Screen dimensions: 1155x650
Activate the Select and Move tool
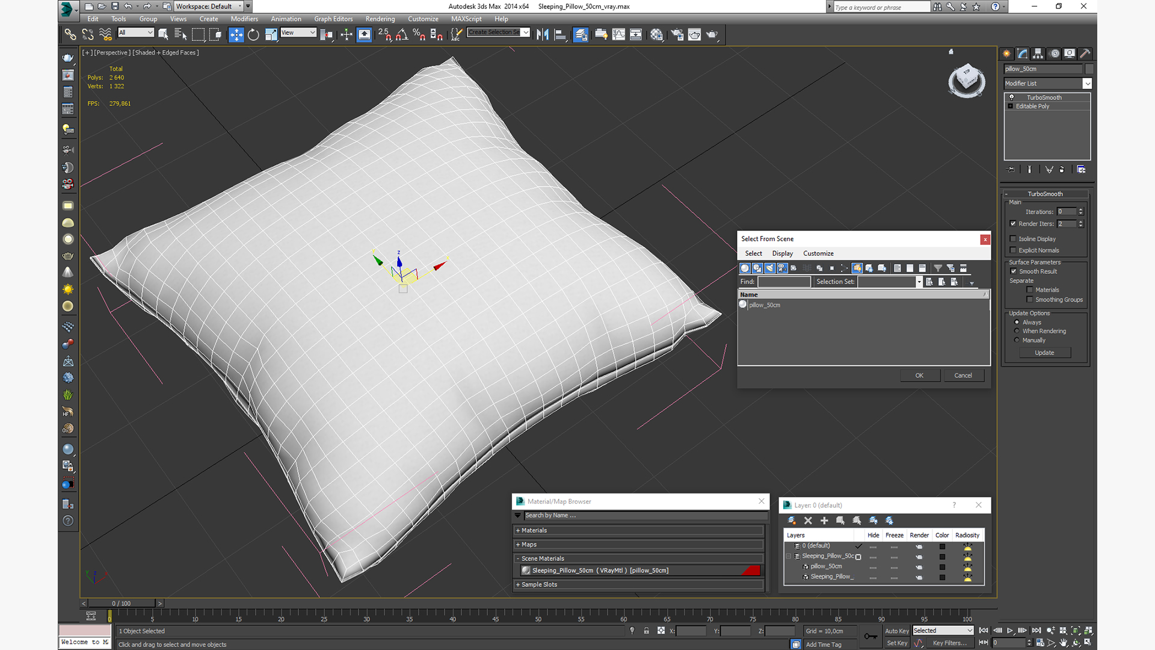coord(236,35)
